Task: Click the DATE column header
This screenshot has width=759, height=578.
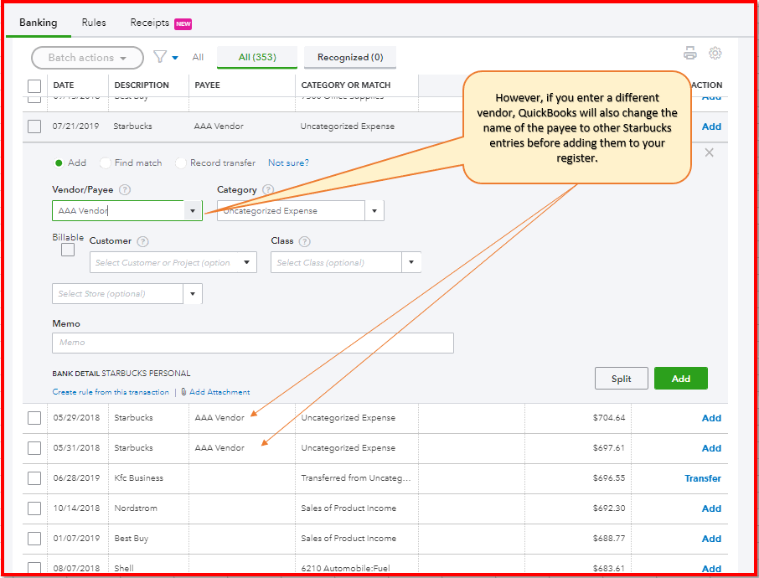Action: [64, 85]
